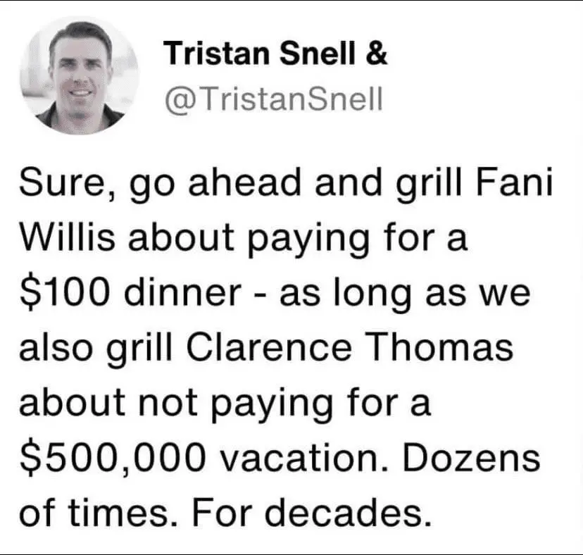The height and width of the screenshot is (555, 583).
Task: Click the ampersand after the display name
Action: [377, 54]
